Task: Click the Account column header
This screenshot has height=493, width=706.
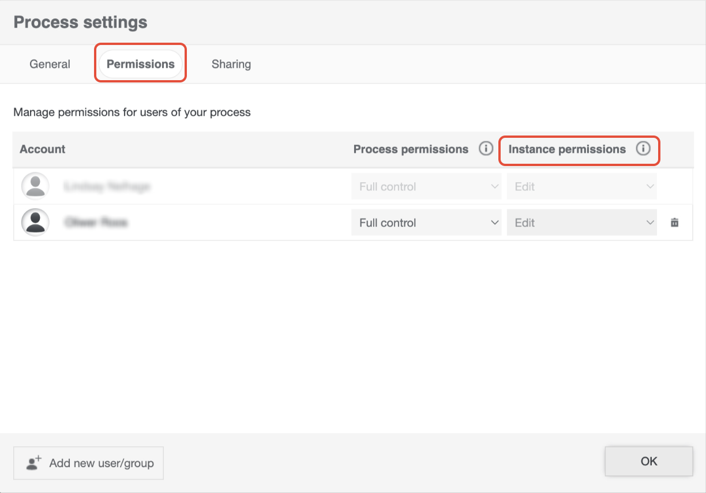Action: 43,149
